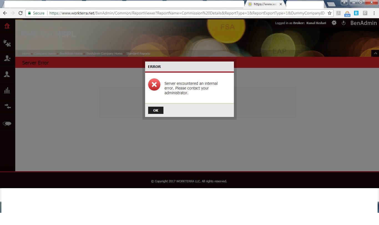Bookmark this page with star icon
Viewport: 379px width, 225px height.
pos(330,13)
